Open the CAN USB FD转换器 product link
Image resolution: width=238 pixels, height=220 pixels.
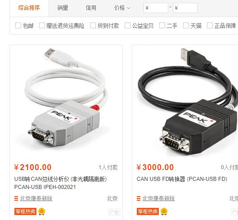pos(182,179)
